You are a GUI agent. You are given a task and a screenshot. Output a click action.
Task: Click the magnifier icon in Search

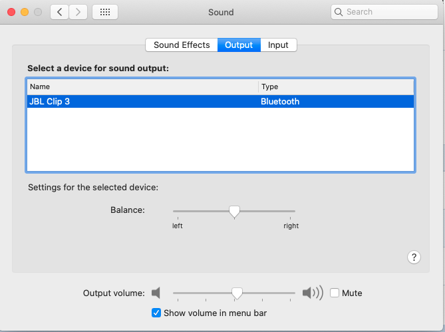pos(339,12)
